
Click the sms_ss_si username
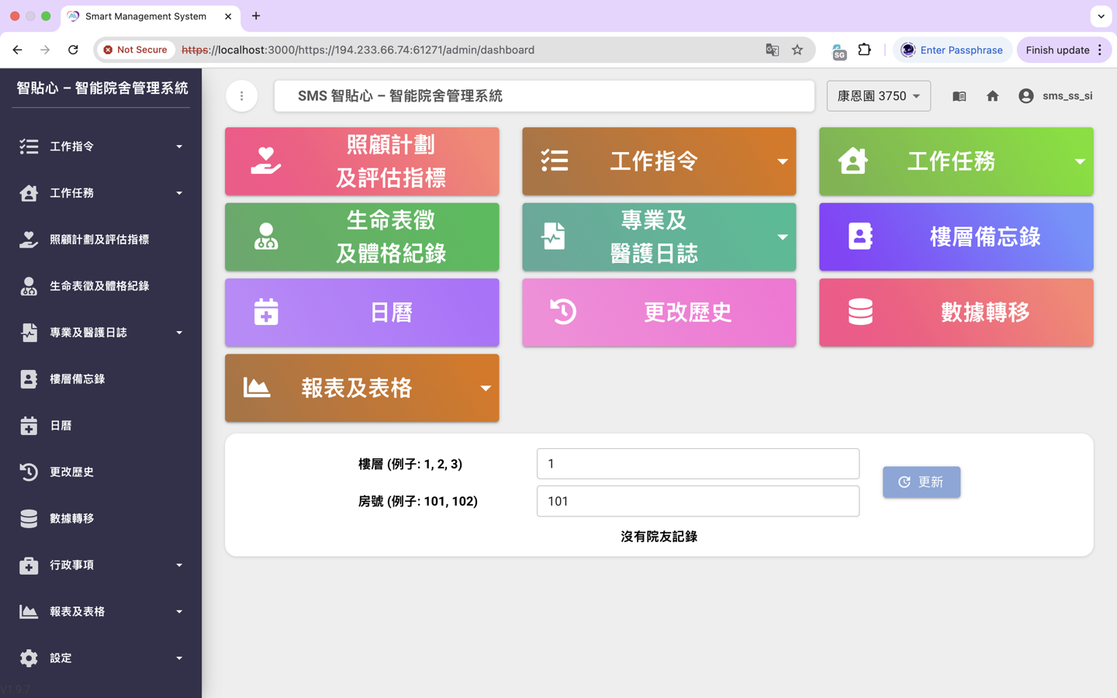coord(1067,96)
